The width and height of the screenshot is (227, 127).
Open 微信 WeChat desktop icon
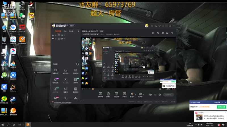click(22, 17)
